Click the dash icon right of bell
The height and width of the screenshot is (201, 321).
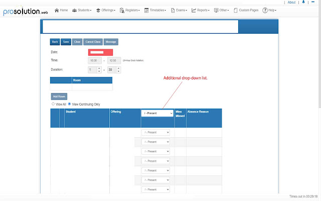(313, 2)
